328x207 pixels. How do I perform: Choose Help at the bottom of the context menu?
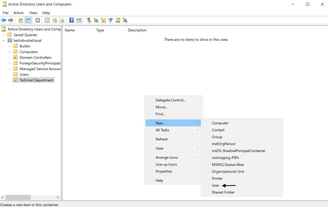click(174, 180)
